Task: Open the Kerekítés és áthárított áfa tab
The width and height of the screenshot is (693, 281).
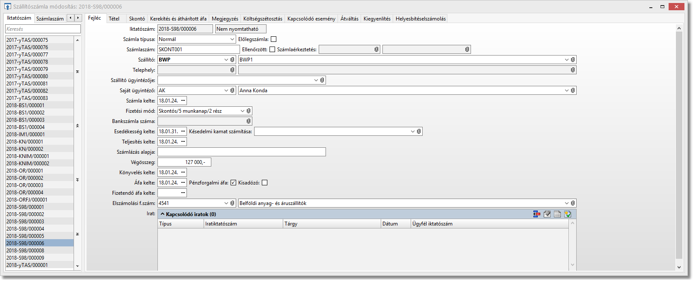Action: (178, 19)
